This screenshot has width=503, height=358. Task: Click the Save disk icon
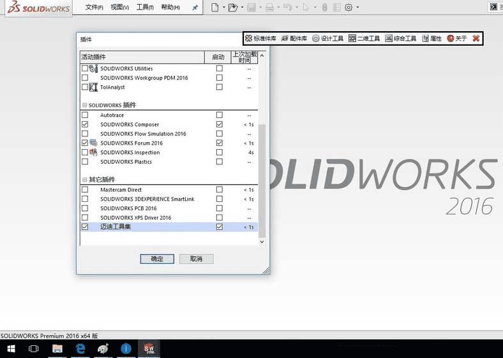click(x=251, y=8)
